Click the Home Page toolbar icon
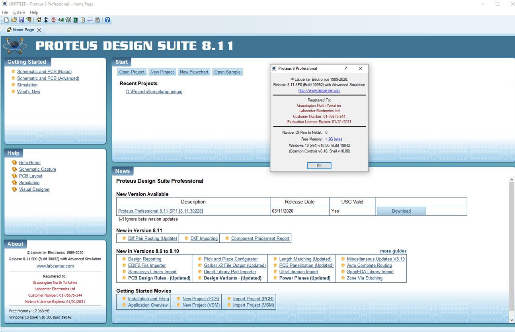The width and height of the screenshot is (515, 332). (x=39, y=20)
